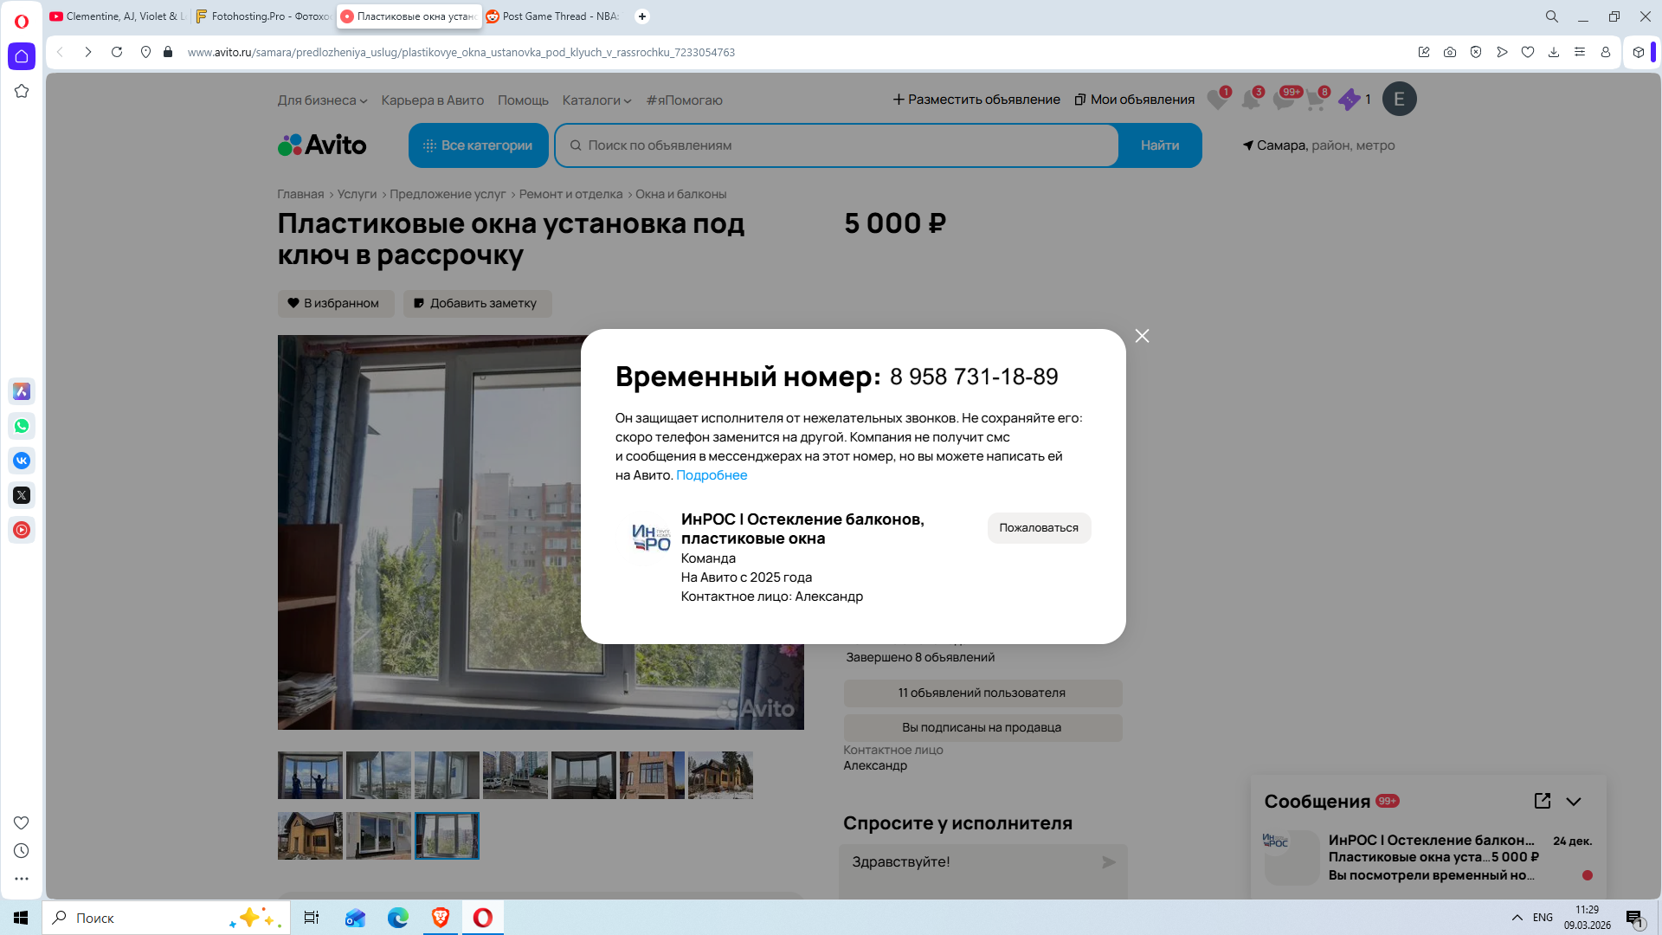Open Opera downloads icon

(1554, 52)
